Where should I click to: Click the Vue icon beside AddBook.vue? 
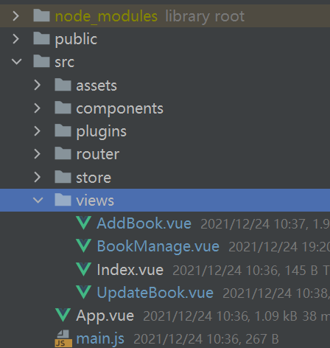pyautogui.click(x=84, y=223)
